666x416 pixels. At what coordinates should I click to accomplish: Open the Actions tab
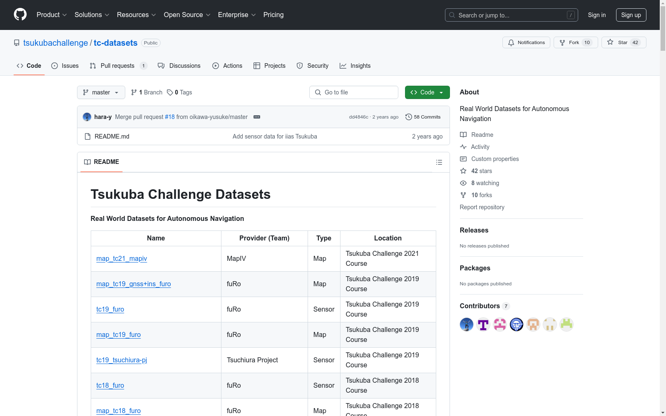(x=227, y=66)
